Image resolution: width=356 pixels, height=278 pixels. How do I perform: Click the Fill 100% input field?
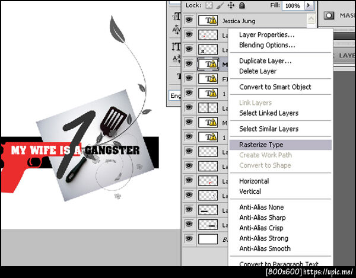point(293,5)
